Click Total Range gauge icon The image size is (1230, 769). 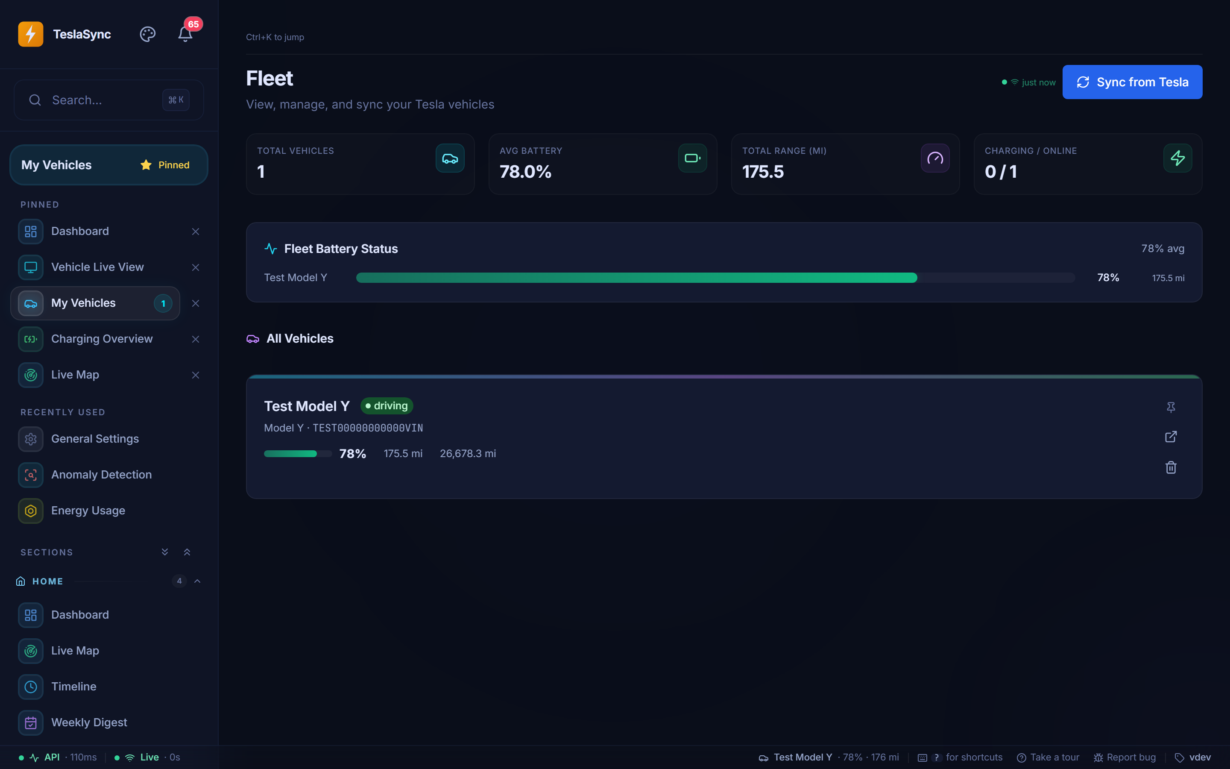coord(935,158)
